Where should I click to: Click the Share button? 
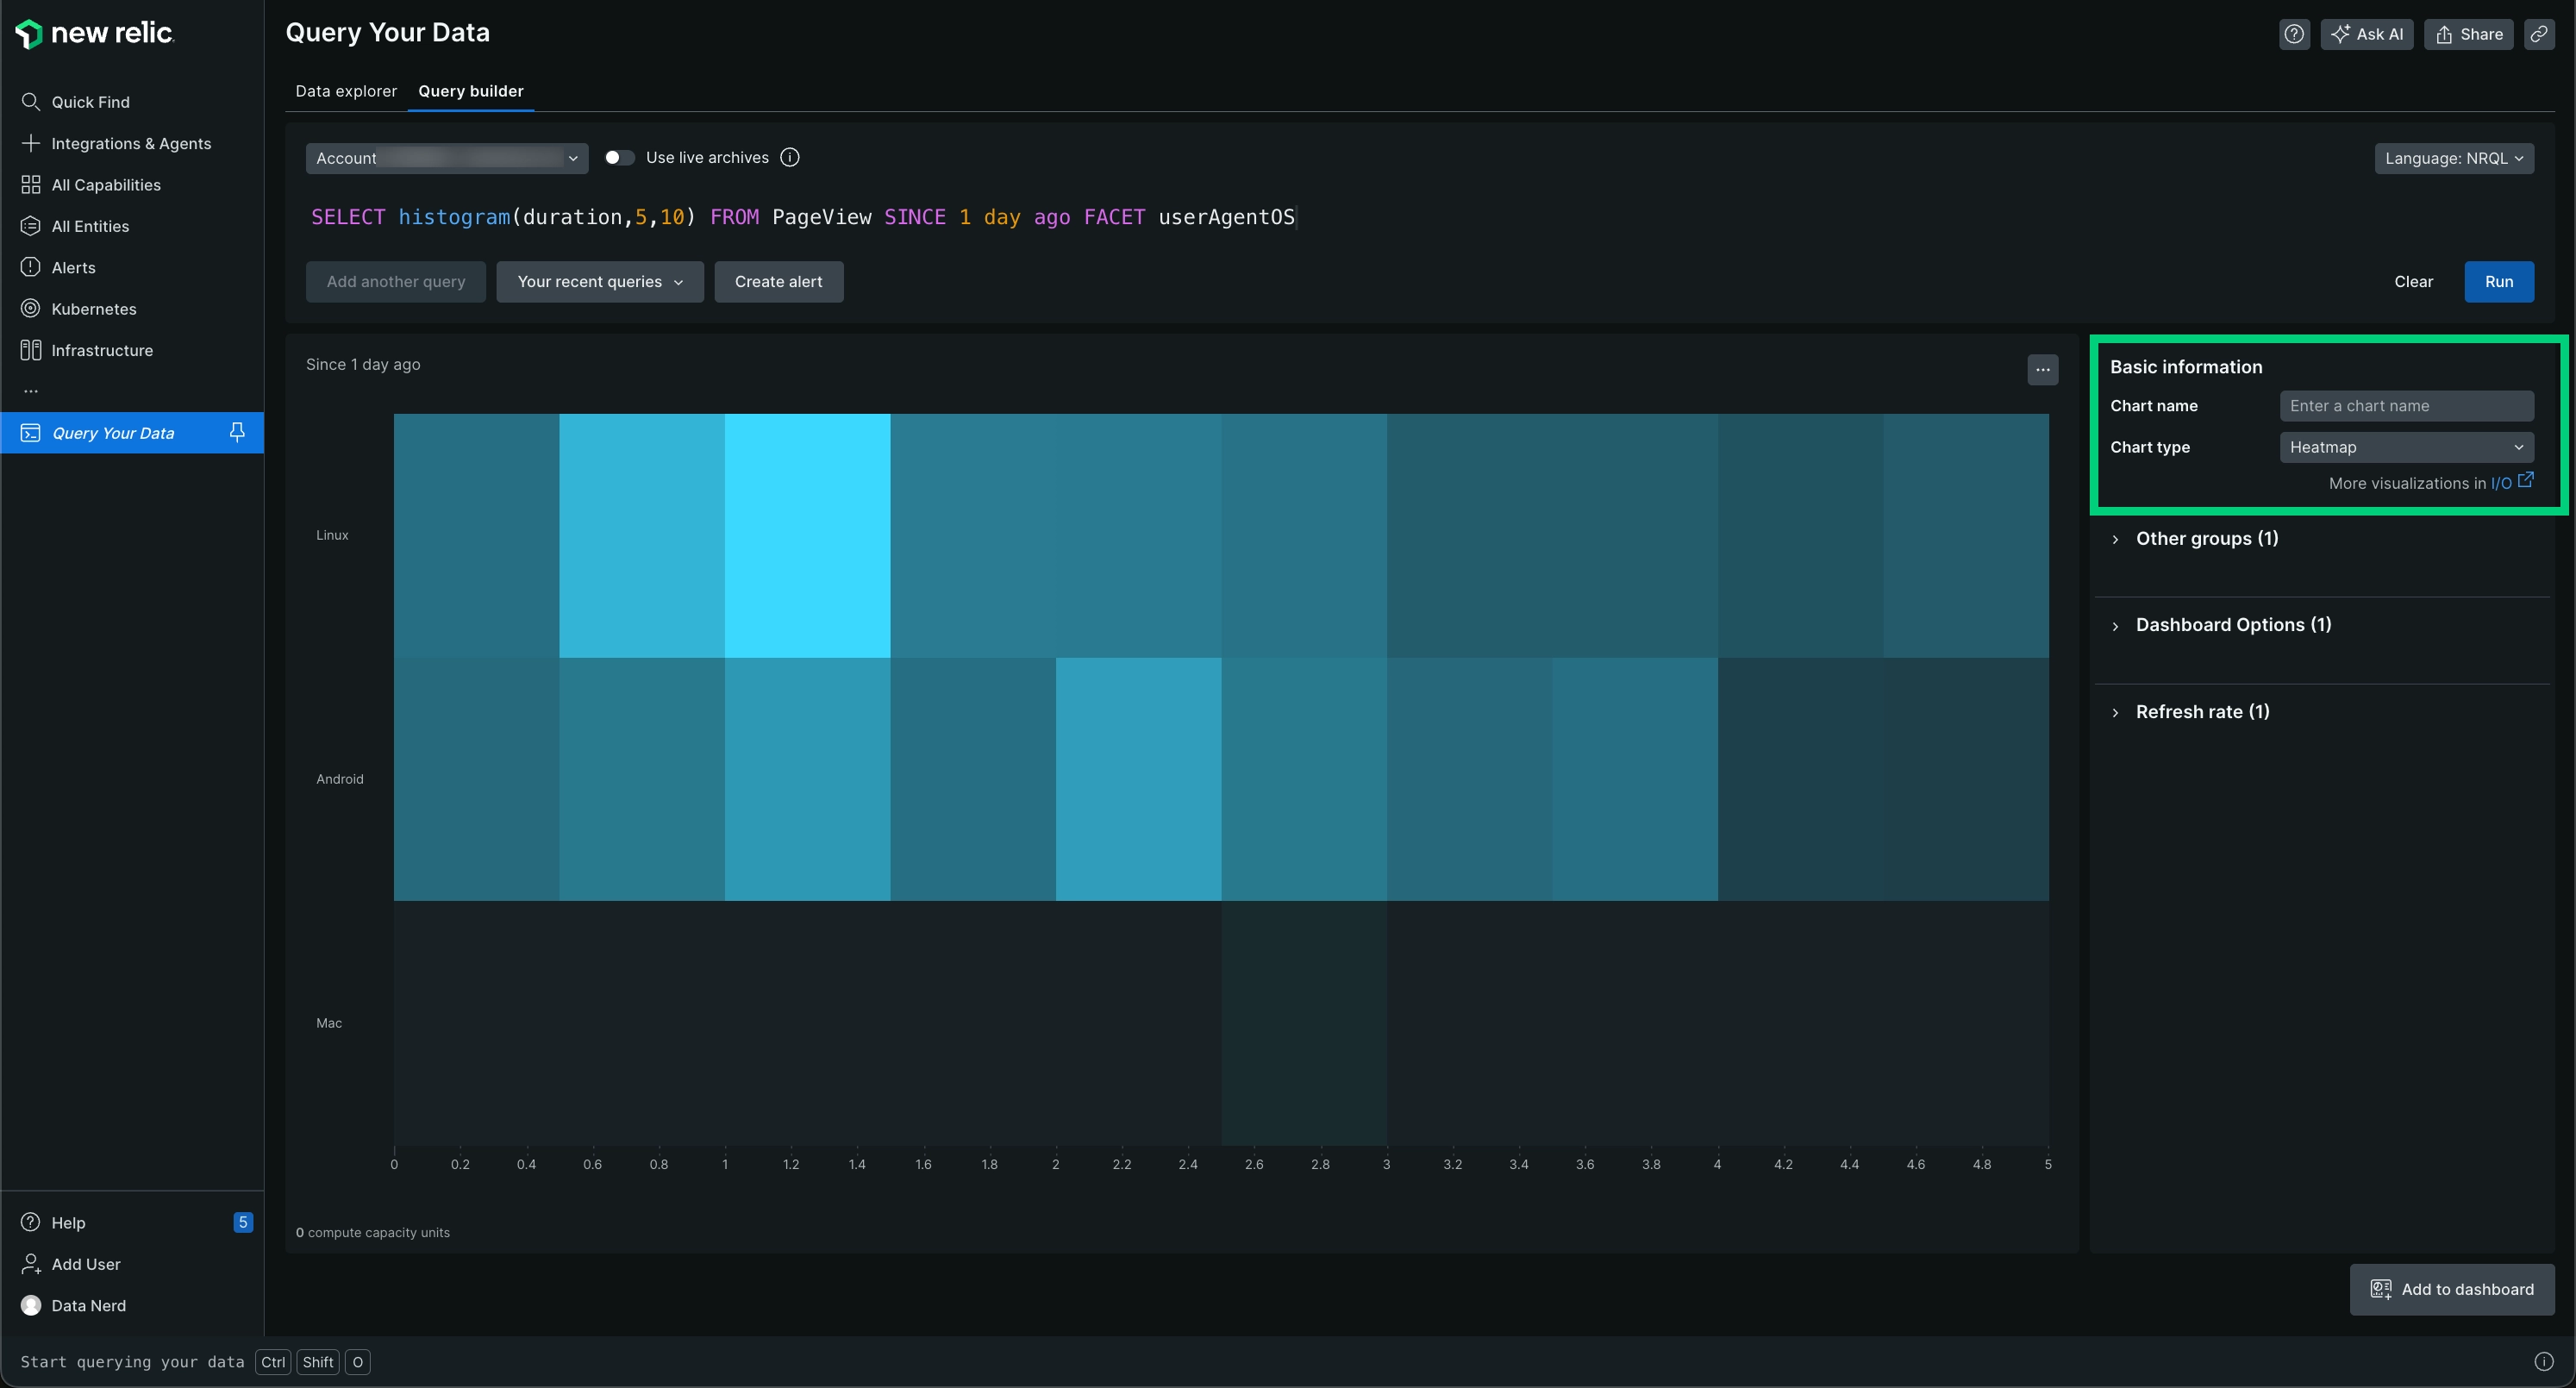point(2468,34)
